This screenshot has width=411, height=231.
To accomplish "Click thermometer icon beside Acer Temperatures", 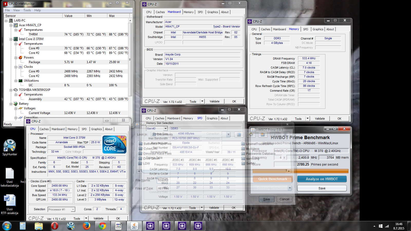I will (x=21, y=30).
